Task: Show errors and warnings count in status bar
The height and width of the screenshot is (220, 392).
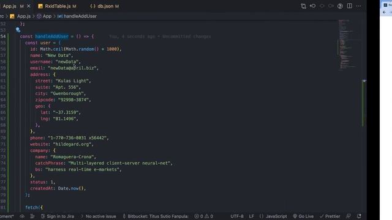Action: click(x=204, y=216)
